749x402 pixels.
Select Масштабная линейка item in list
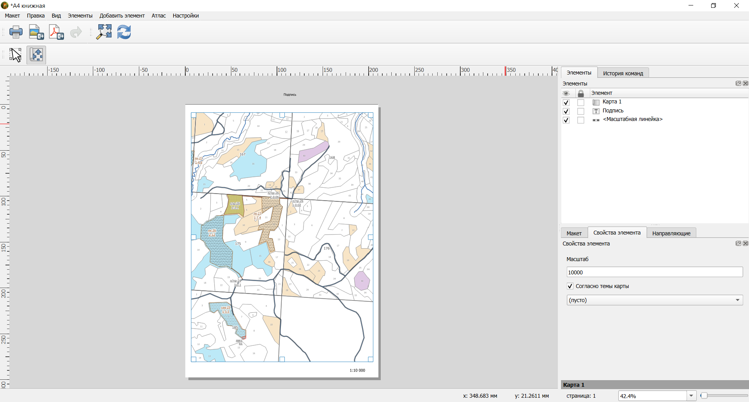[x=633, y=119]
